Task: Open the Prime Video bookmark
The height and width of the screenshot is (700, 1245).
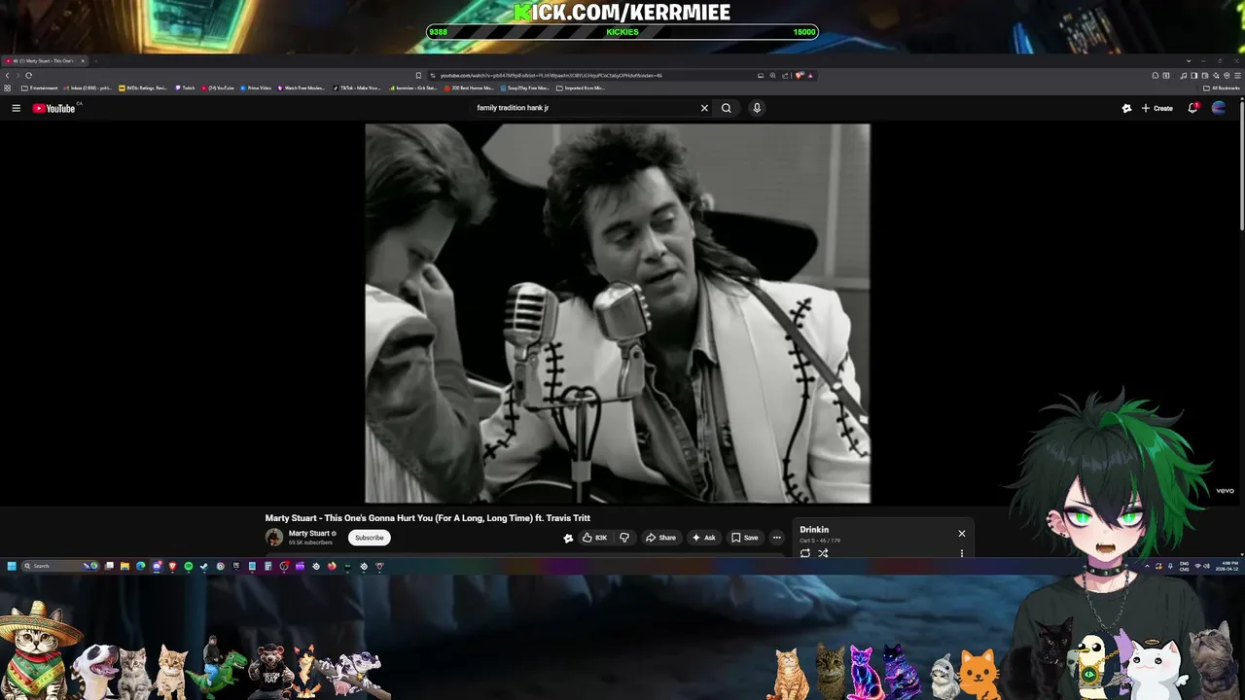Action: coord(256,87)
